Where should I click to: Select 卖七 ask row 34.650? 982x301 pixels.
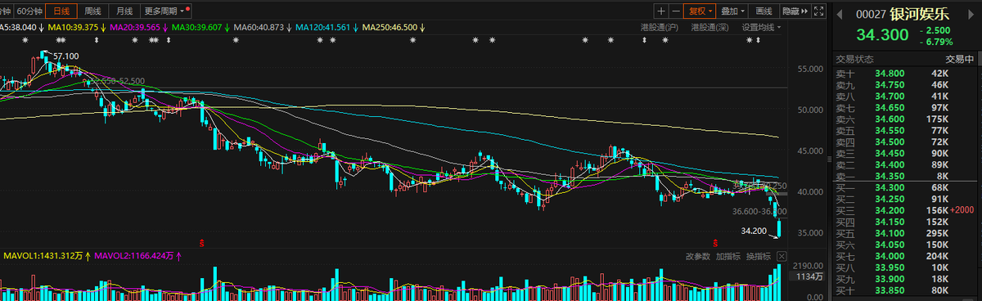pyautogui.click(x=904, y=108)
